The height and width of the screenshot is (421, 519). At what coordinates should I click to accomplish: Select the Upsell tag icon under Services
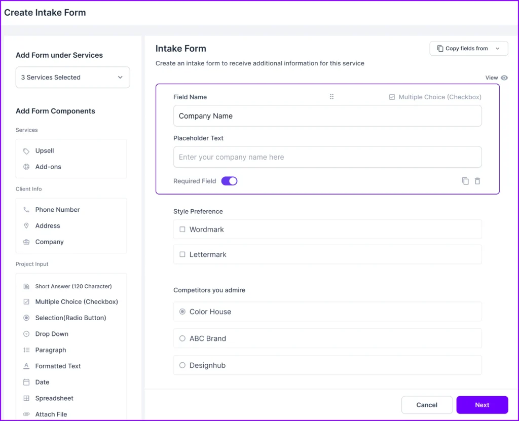[x=27, y=150]
